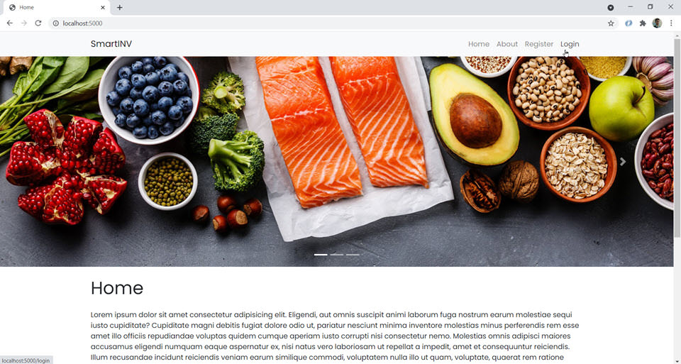Open the Chrome three-dot menu
This screenshot has width=681, height=364.
671,23
